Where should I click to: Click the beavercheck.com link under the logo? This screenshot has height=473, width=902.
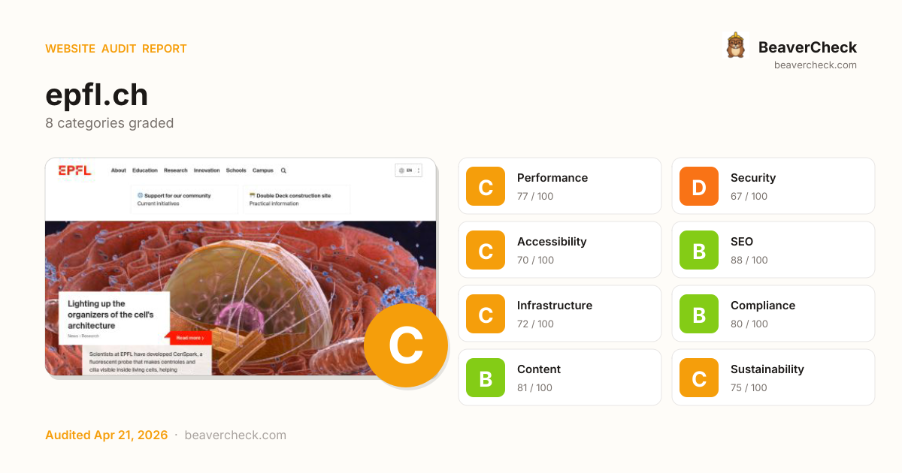[x=816, y=65]
